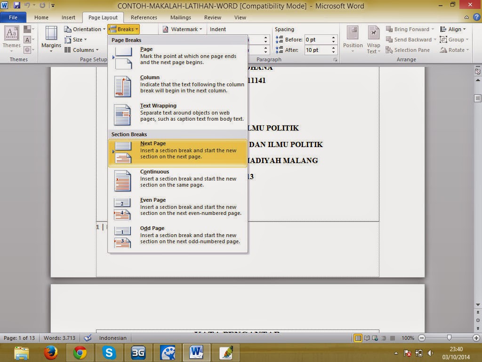Image resolution: width=482 pixels, height=362 pixels.
Task: Open the Rotate dropdown
Action: click(x=454, y=50)
